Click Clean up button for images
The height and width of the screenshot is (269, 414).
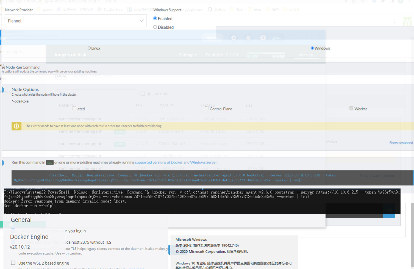click(307, 55)
